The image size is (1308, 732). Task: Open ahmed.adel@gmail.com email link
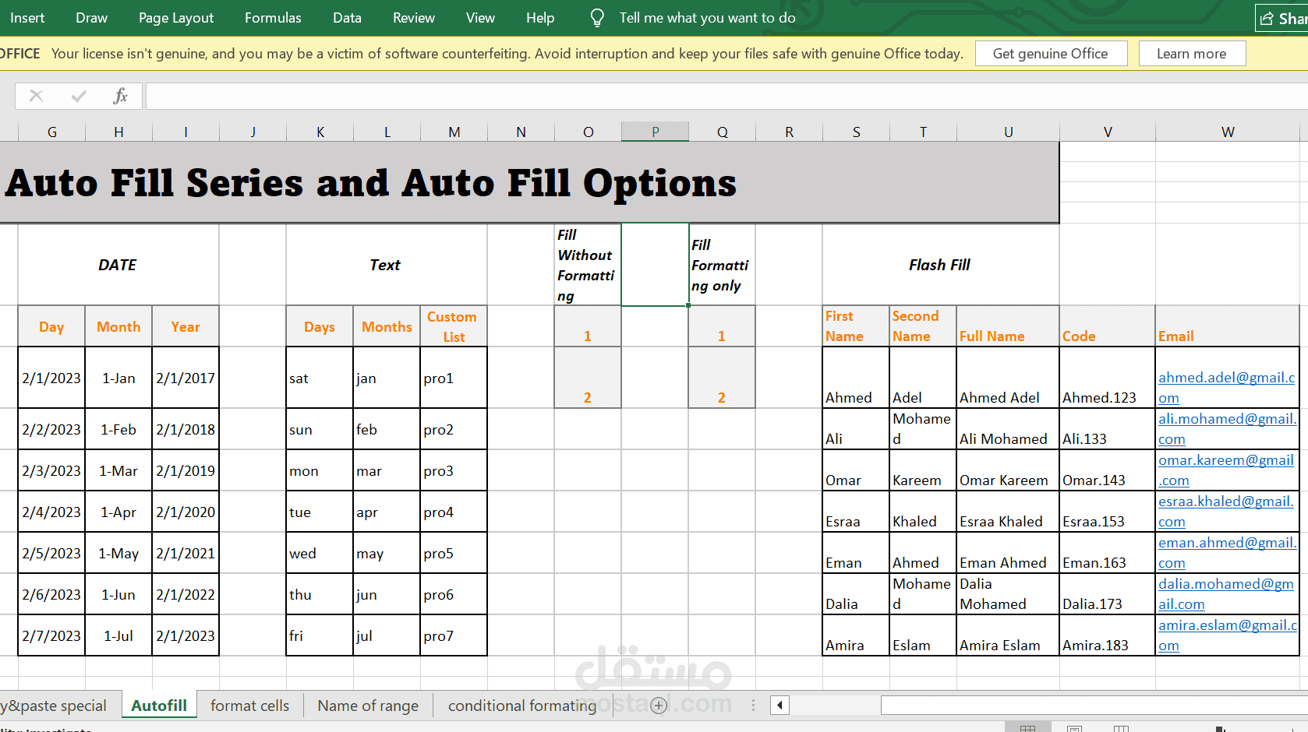pos(1226,388)
